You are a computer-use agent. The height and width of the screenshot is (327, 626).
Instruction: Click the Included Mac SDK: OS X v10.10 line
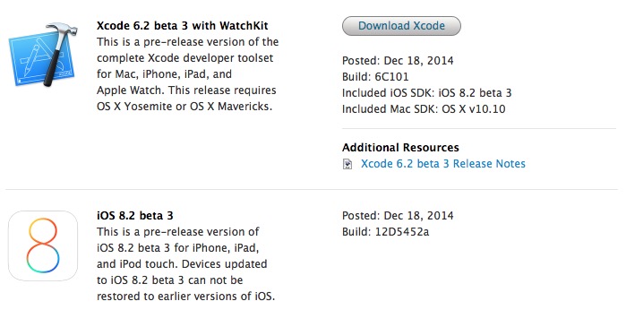tap(424, 108)
